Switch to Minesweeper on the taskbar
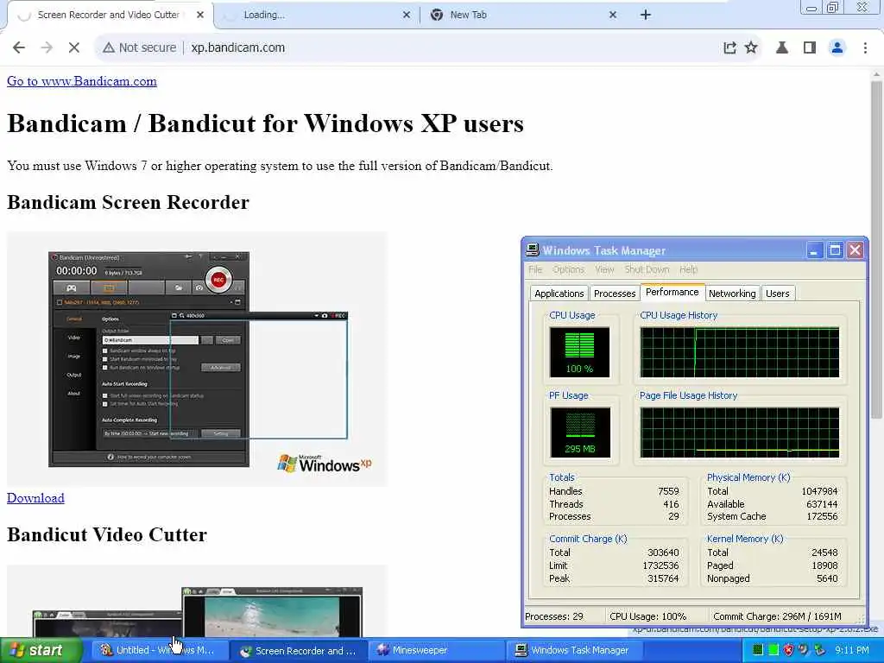Image resolution: width=884 pixels, height=663 pixels. 438,651
